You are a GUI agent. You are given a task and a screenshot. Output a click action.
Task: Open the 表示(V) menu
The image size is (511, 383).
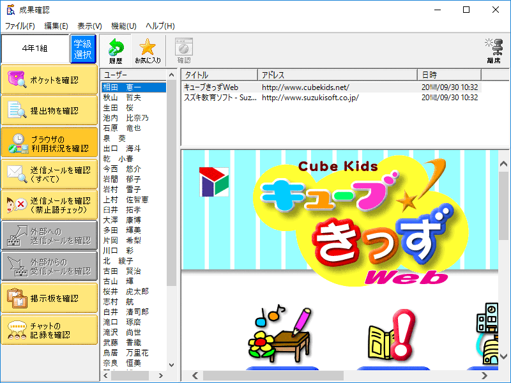point(89,26)
